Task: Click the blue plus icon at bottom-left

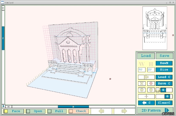Action: (3, 106)
